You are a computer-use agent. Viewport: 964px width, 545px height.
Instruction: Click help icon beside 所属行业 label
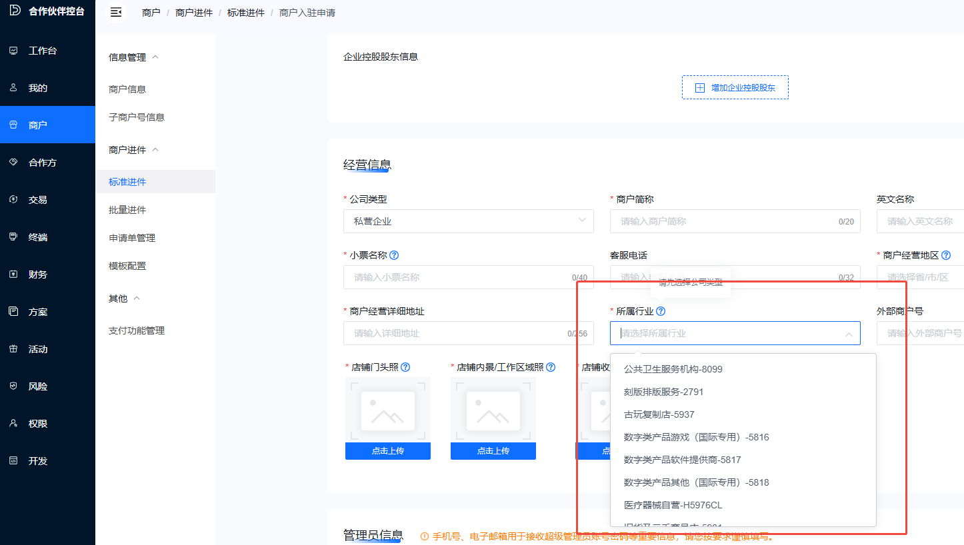[661, 311]
